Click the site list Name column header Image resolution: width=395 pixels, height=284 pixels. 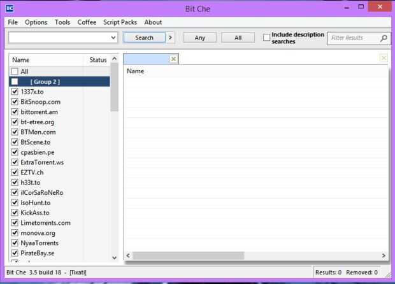click(x=47, y=60)
